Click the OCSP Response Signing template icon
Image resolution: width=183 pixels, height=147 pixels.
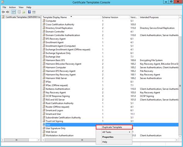coord(44,96)
